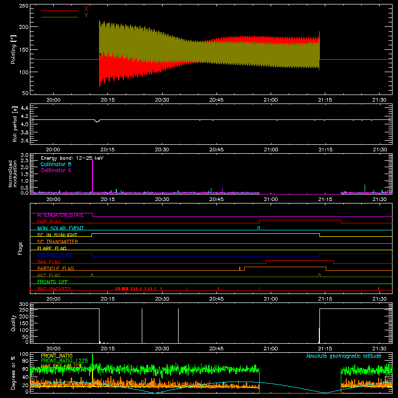Image resolution: width=398 pixels, height=398 pixels.
Task: Click the PARTICLE_FLAG label
Action: [56, 268]
